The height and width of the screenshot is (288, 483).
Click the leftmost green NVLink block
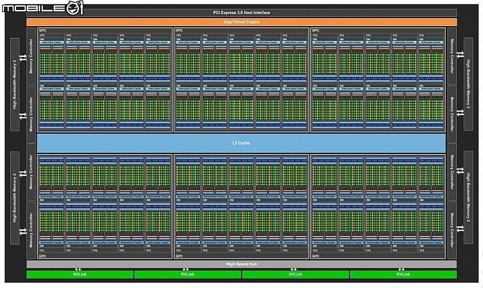pos(80,274)
